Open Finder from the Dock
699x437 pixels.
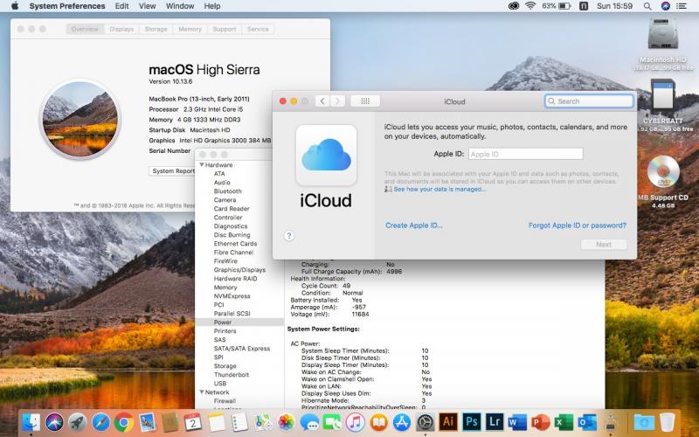[x=31, y=422]
